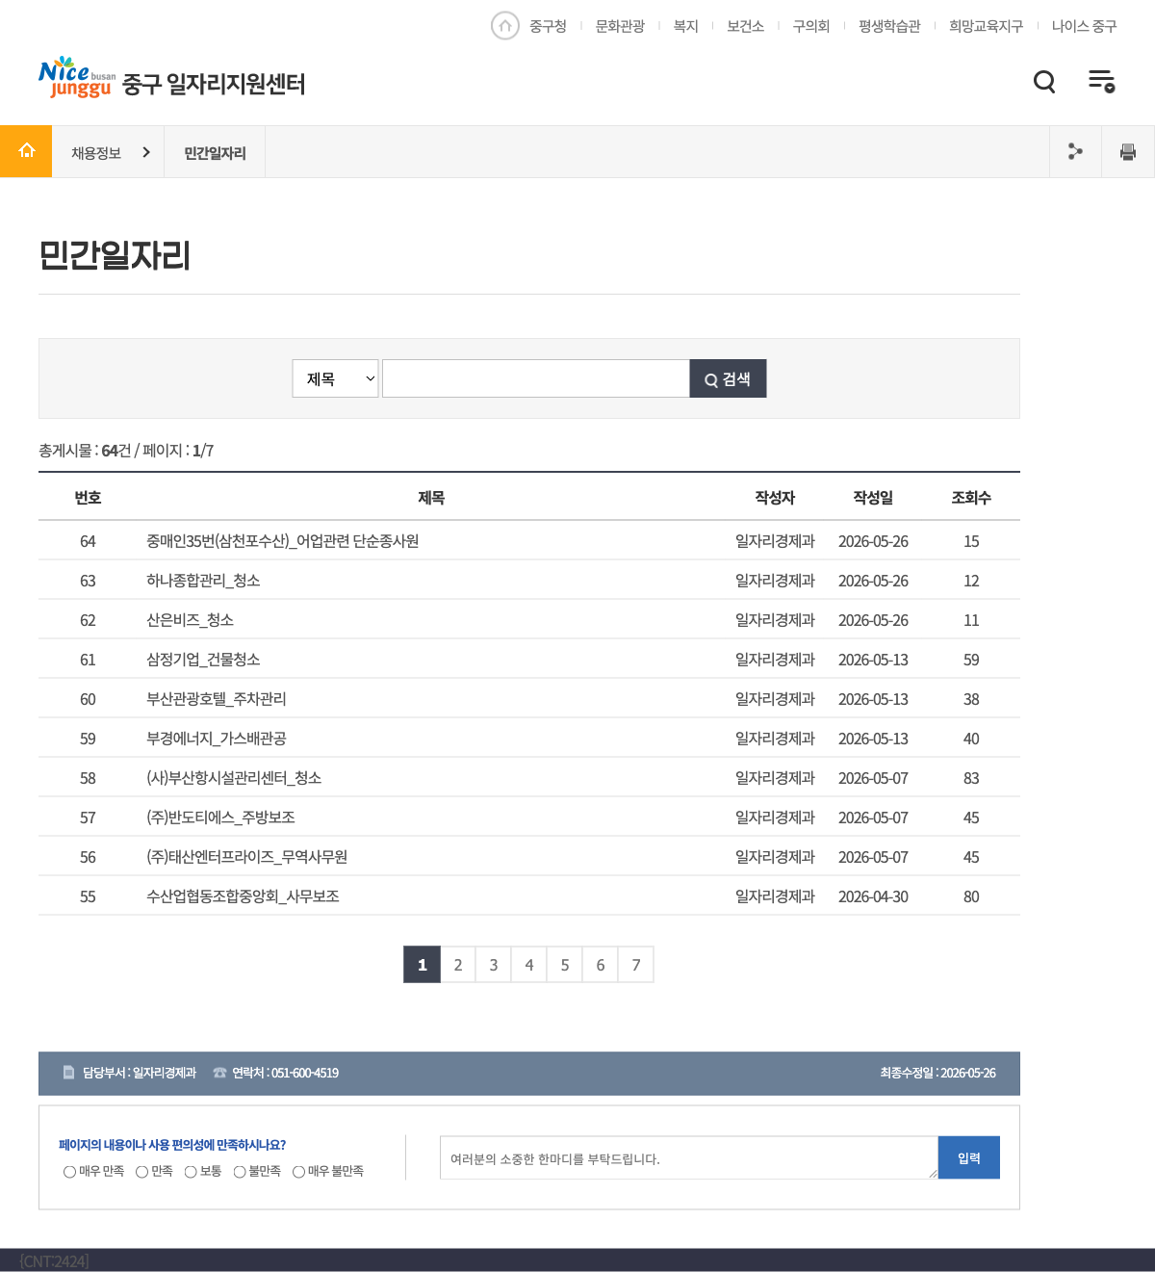Click the 작성자 column header

tap(775, 498)
